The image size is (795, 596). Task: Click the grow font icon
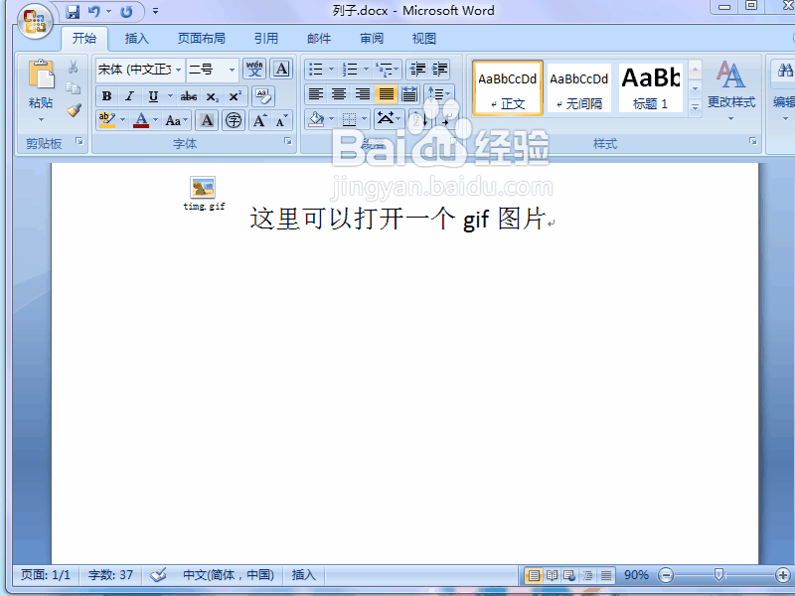[259, 119]
